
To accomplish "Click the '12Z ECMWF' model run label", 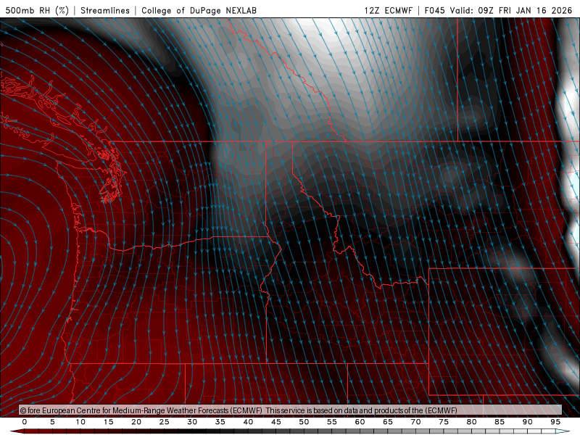I will (x=388, y=10).
